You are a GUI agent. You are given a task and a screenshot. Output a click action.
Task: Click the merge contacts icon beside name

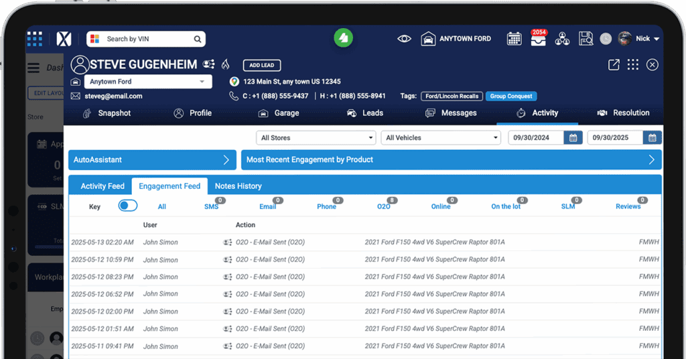[x=209, y=64]
